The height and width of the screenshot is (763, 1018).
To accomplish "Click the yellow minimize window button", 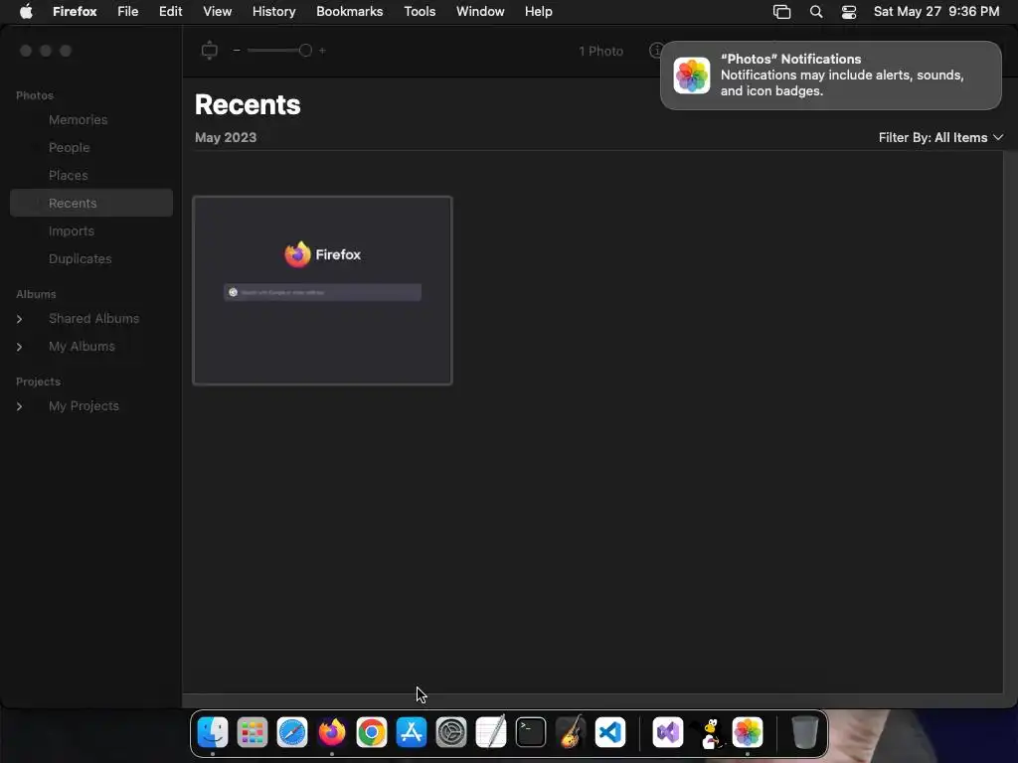I will pyautogui.click(x=46, y=51).
